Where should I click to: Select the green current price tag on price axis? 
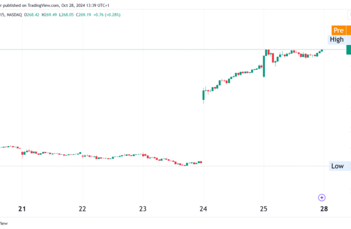pos(349,50)
